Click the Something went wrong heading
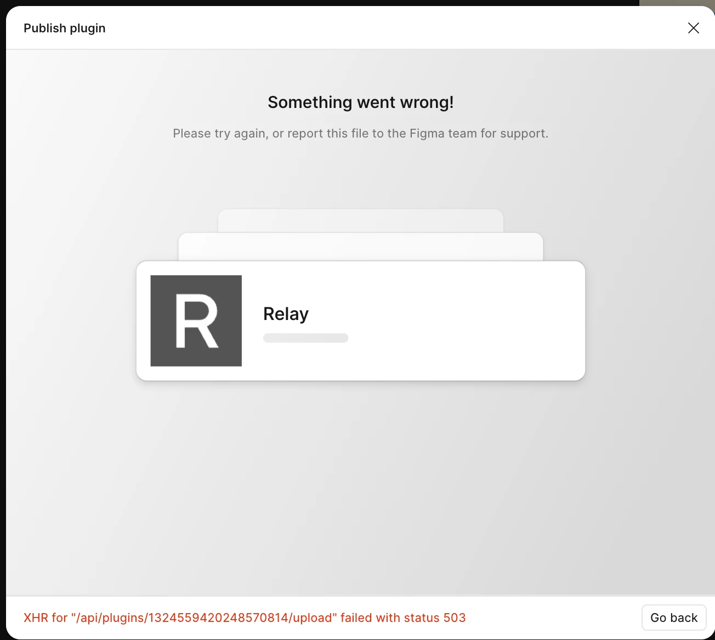This screenshot has width=715, height=640. [361, 102]
